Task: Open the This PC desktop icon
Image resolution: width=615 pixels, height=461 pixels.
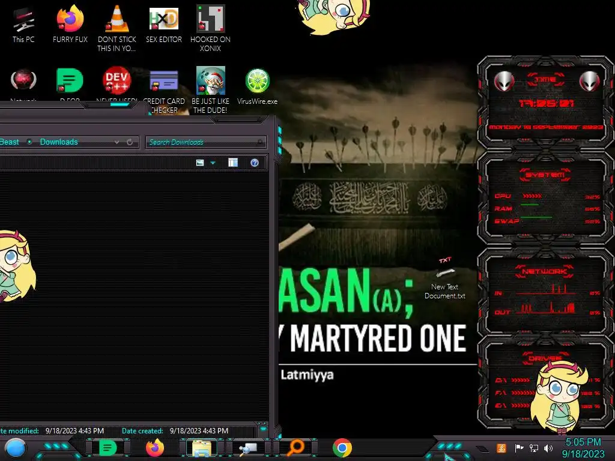Action: click(23, 25)
